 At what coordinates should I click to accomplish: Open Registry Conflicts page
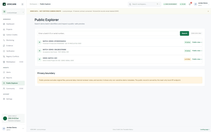click(x=13, y=56)
